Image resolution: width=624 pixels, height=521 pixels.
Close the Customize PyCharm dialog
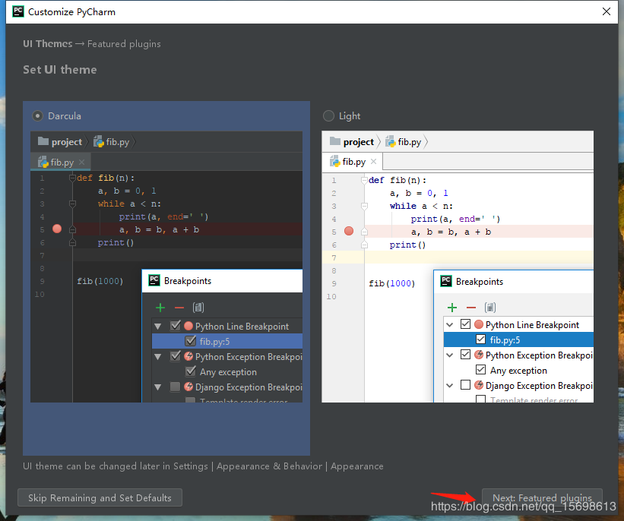coord(606,11)
